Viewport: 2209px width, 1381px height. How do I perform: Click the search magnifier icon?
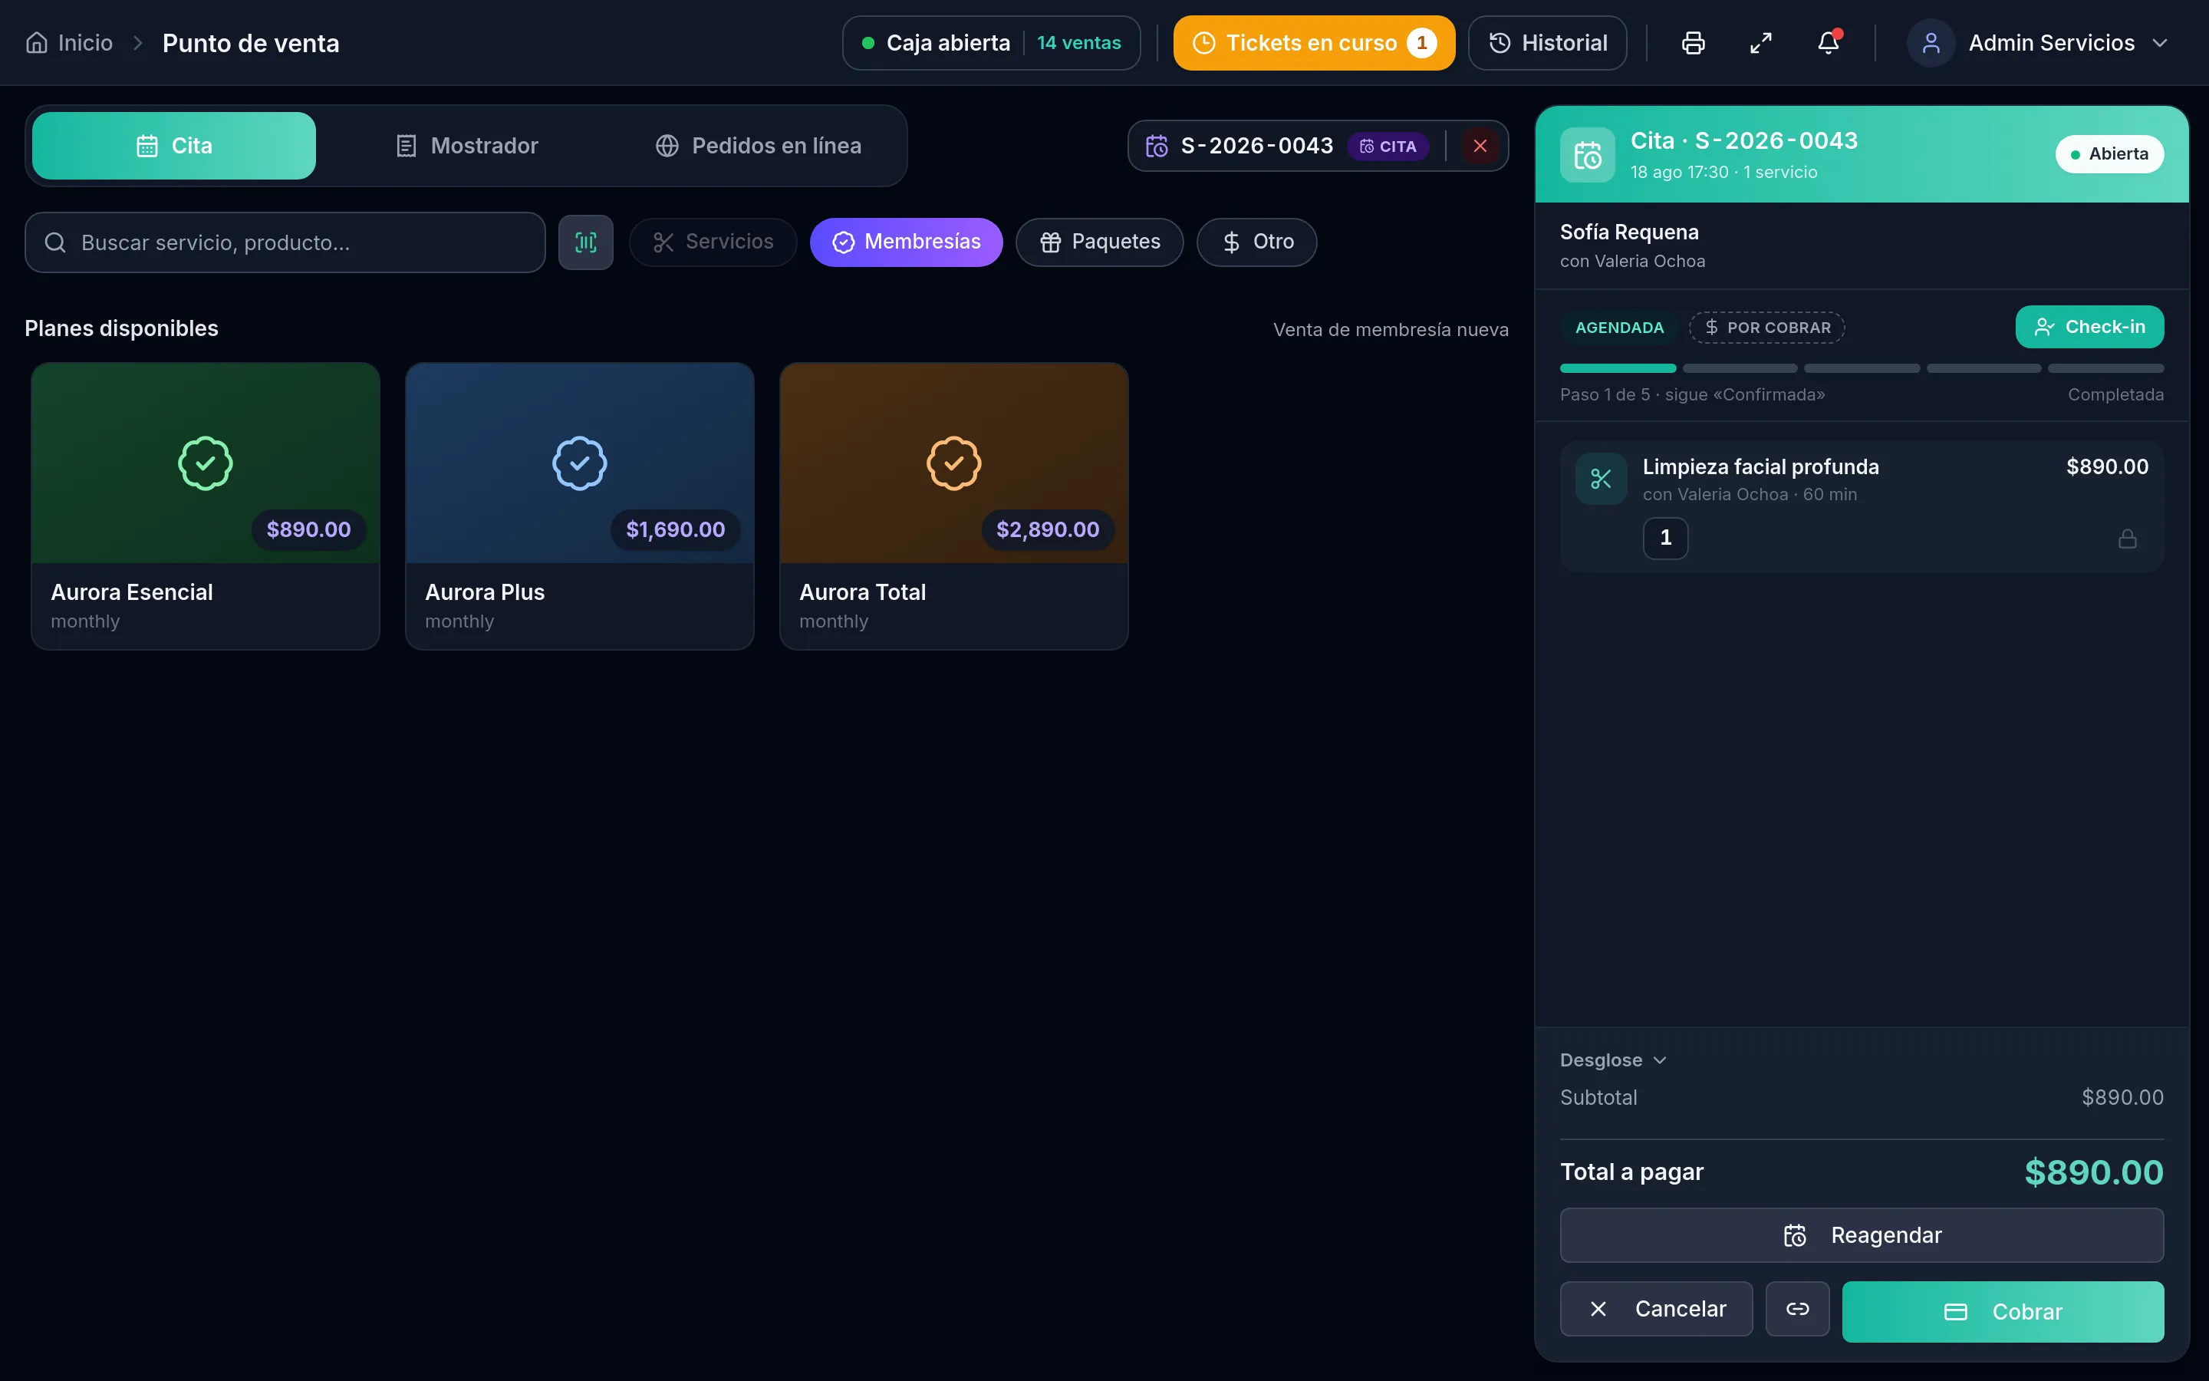(56, 242)
